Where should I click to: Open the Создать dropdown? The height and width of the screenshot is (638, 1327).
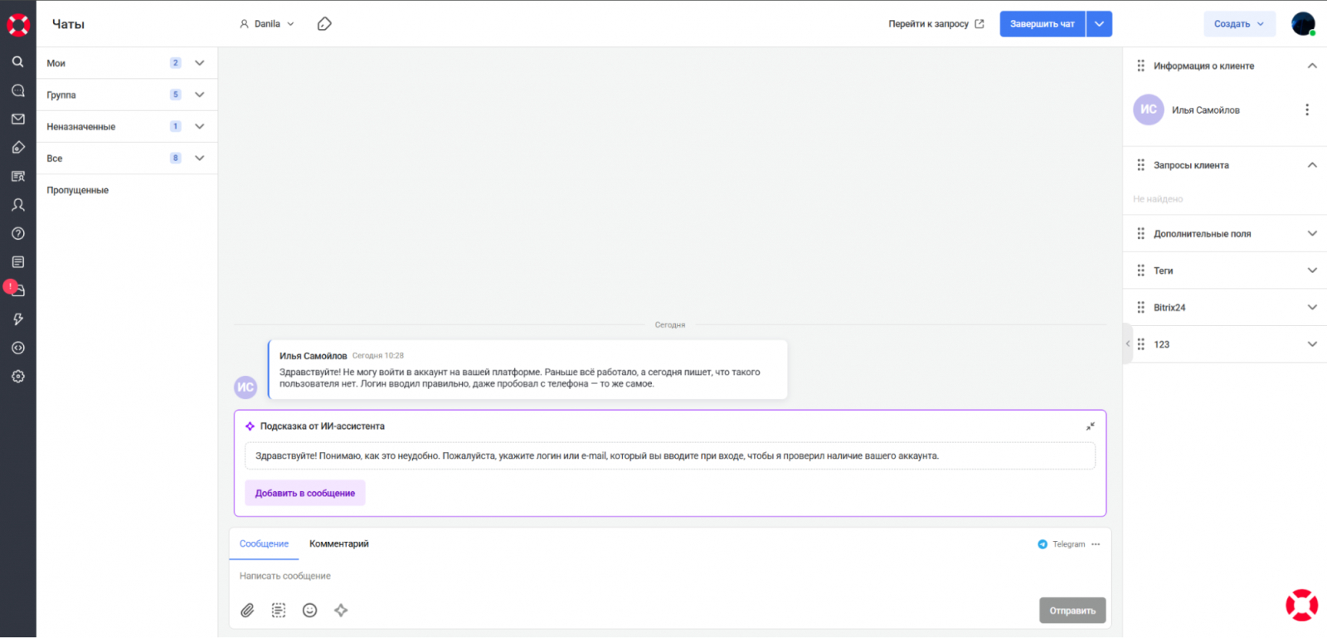click(x=1240, y=24)
